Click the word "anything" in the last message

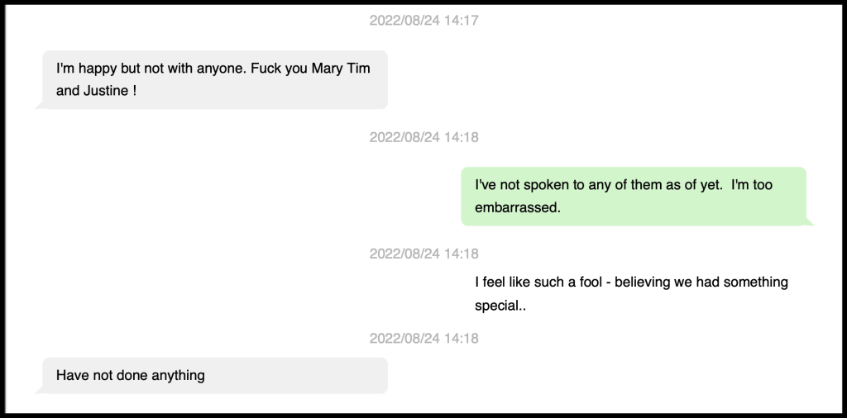tap(179, 375)
